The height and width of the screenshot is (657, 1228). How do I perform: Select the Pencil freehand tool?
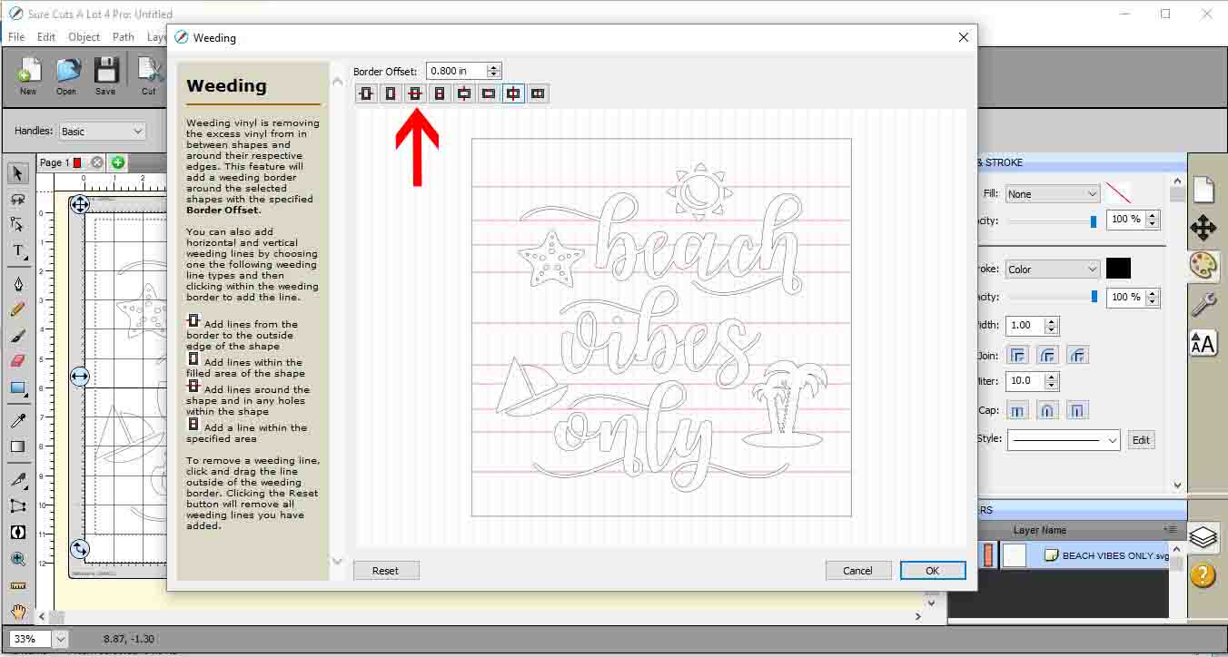[x=17, y=309]
